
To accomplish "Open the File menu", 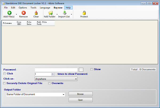I will pos(6,8).
